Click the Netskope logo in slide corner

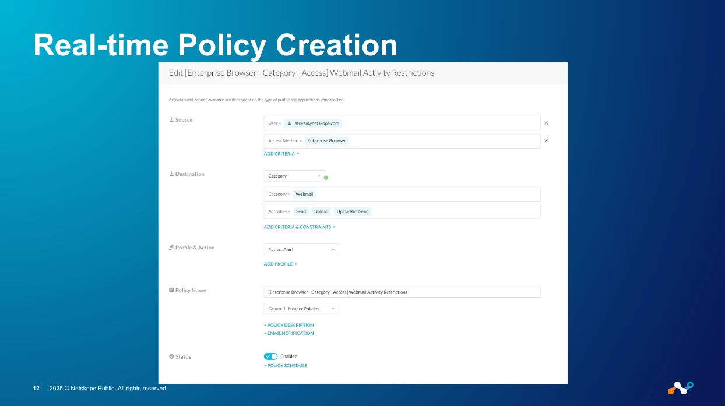pyautogui.click(x=680, y=387)
